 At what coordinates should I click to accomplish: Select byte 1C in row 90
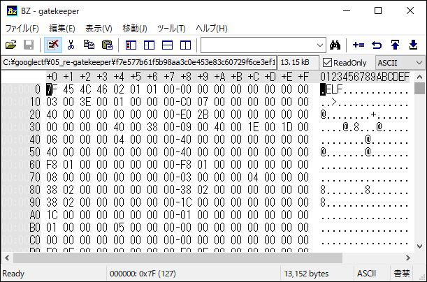pyautogui.click(x=186, y=202)
